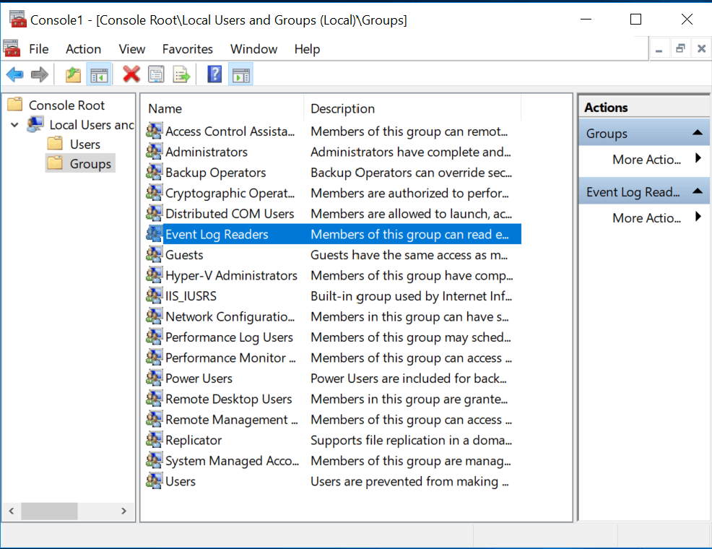This screenshot has height=549, width=712.
Task: Select the Remote Desktop Users group icon
Action: (x=155, y=399)
